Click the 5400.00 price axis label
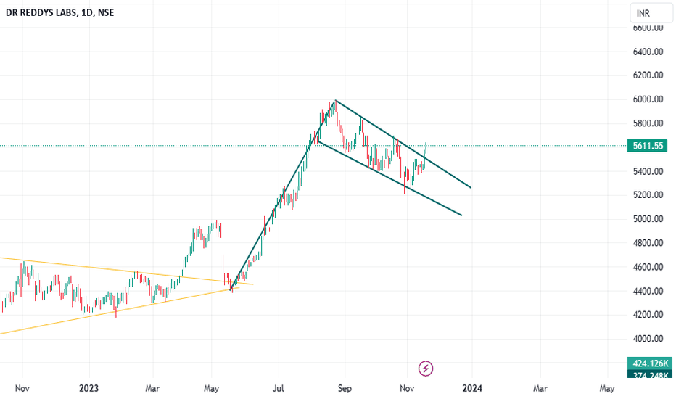 tap(648, 171)
